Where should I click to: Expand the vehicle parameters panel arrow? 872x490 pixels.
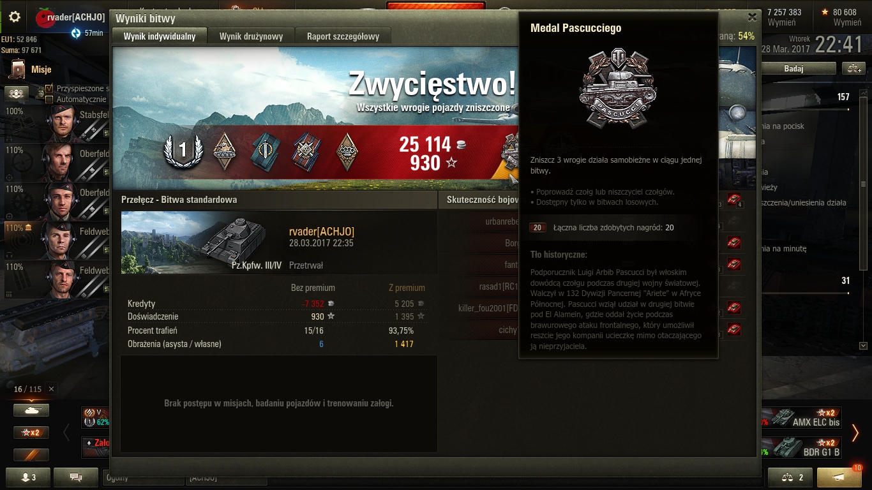click(x=864, y=346)
